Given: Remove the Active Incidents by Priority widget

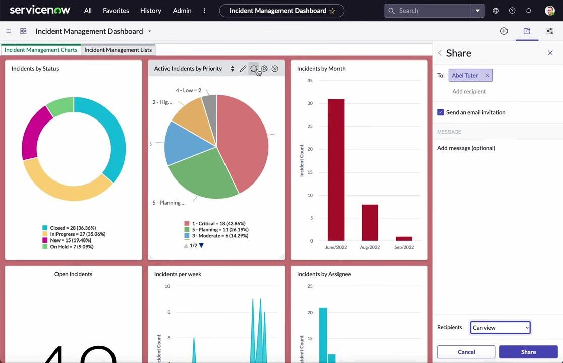Looking at the screenshot, I should [275, 69].
